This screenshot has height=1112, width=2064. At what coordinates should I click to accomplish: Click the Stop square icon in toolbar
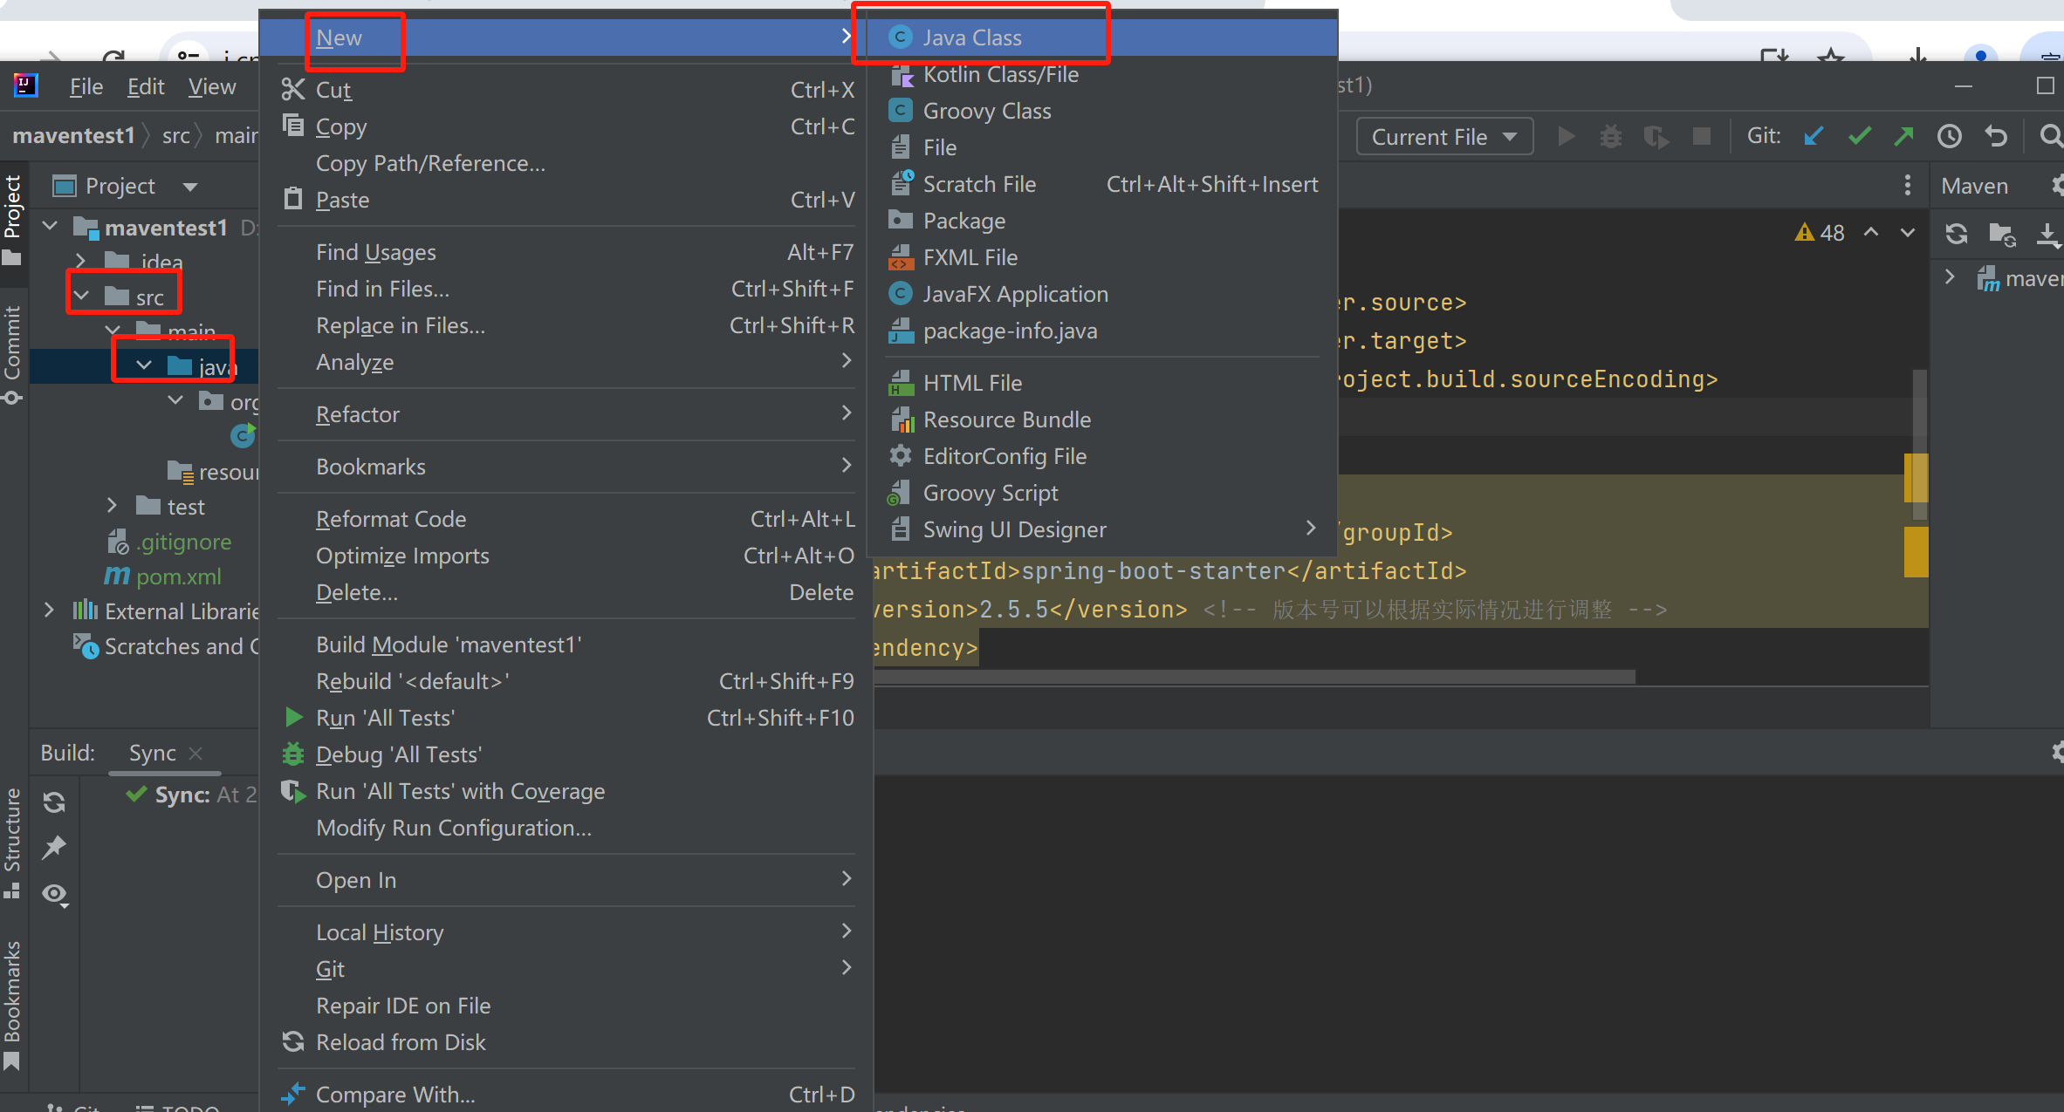tap(1701, 136)
